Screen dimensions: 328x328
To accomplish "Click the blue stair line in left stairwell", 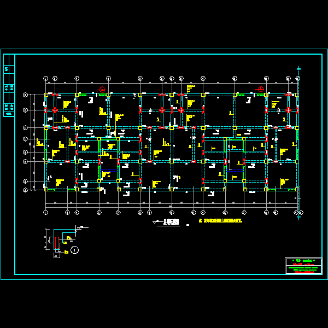I will click(109, 171).
